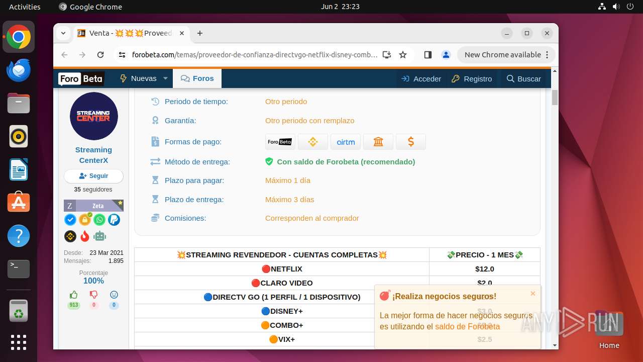Click the green shield verified icon
This screenshot has height=362, width=643.
click(269, 161)
